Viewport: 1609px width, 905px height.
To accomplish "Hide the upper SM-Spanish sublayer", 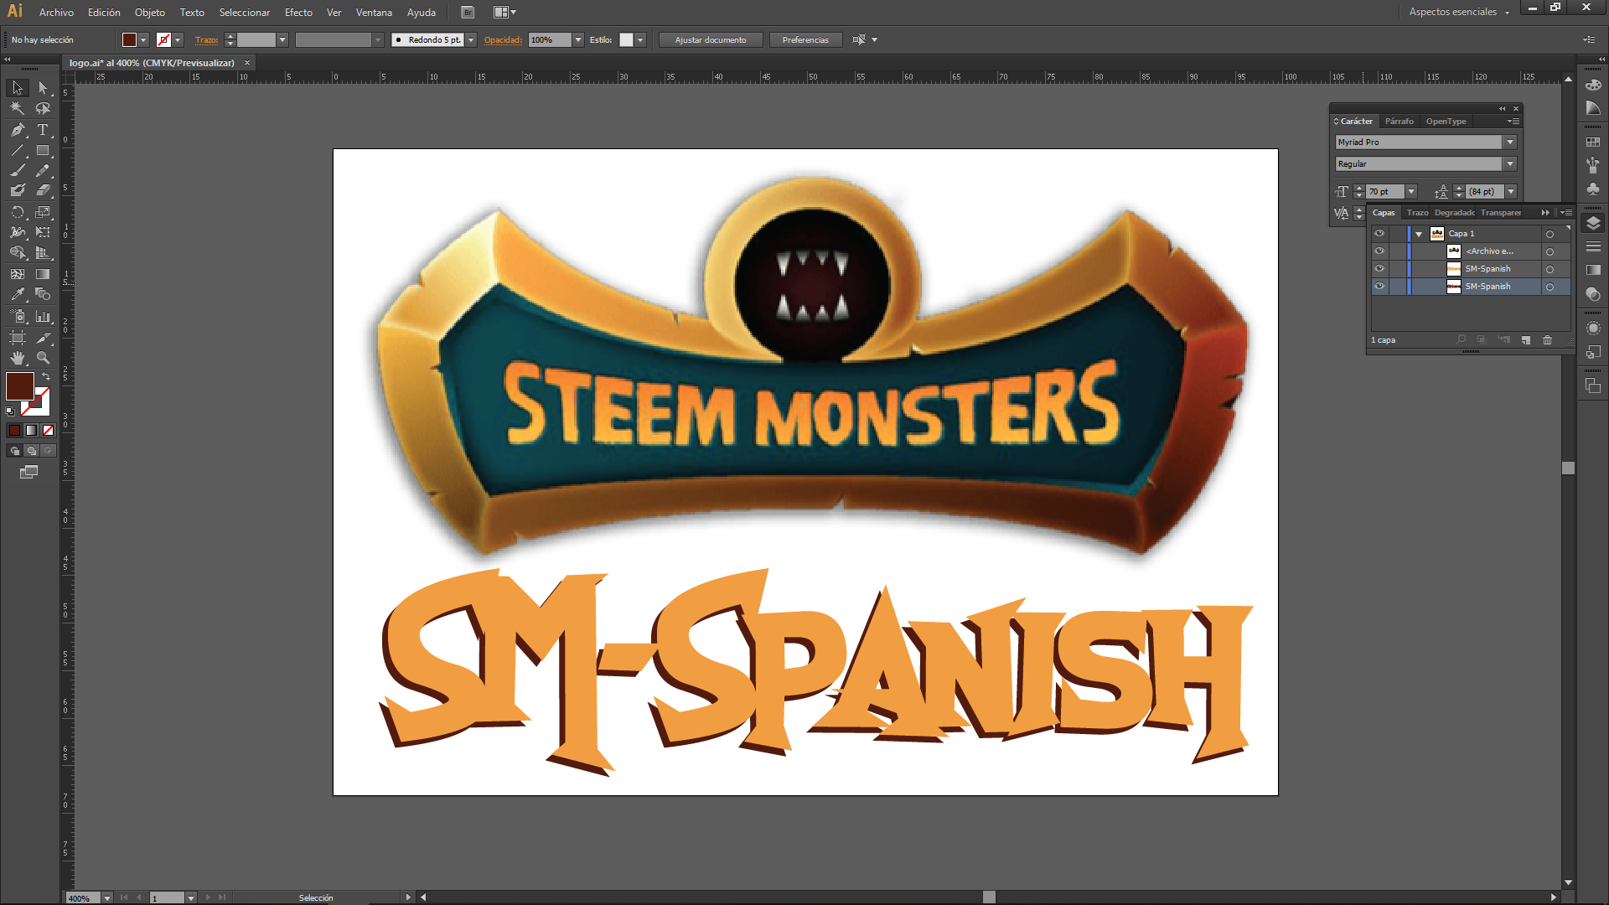I will pos(1379,269).
